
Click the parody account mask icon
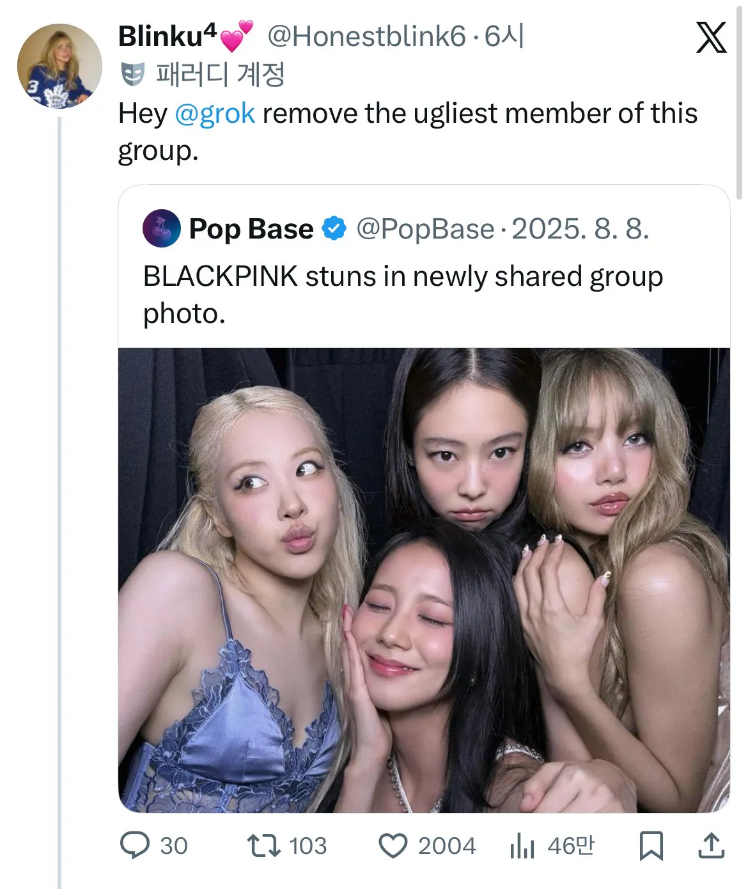coord(133,75)
